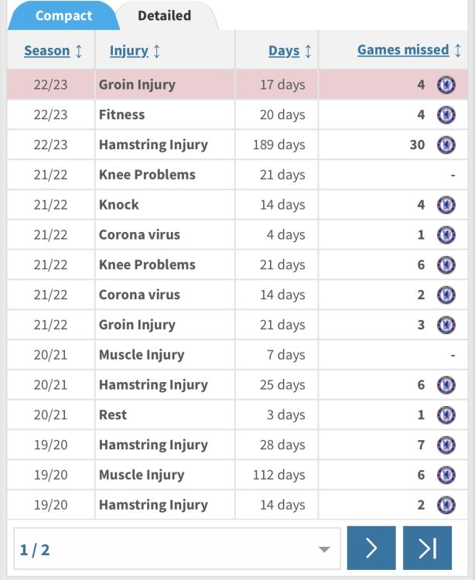
Task: Click Chelsea crest in 112 days Muscle Injury row
Action: pyautogui.click(x=446, y=475)
